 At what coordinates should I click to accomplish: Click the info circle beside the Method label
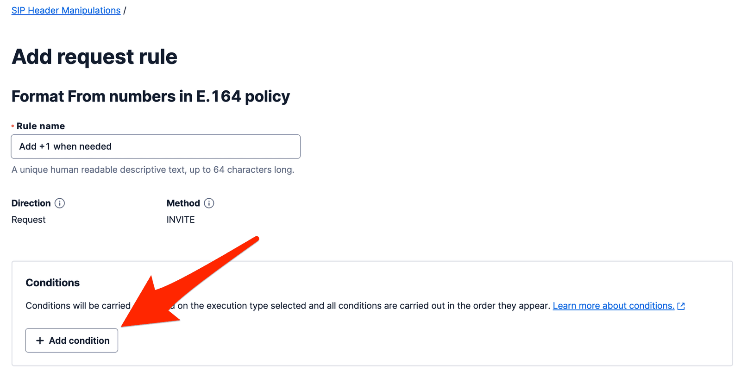tap(209, 203)
